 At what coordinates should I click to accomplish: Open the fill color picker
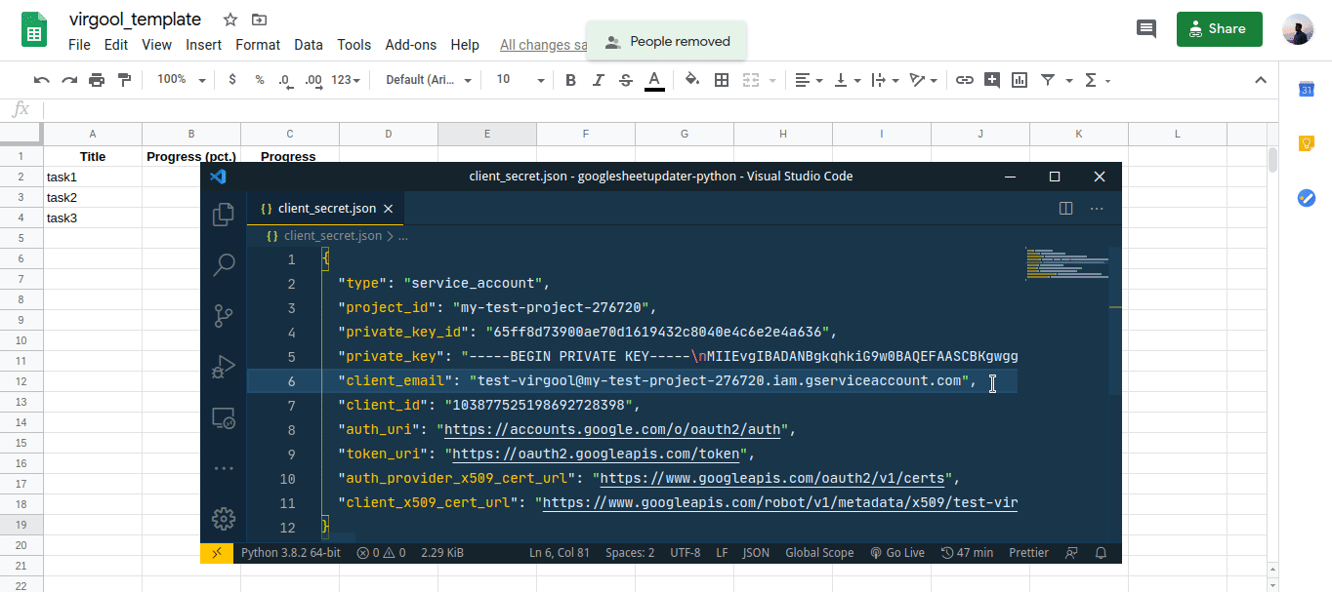click(x=692, y=80)
